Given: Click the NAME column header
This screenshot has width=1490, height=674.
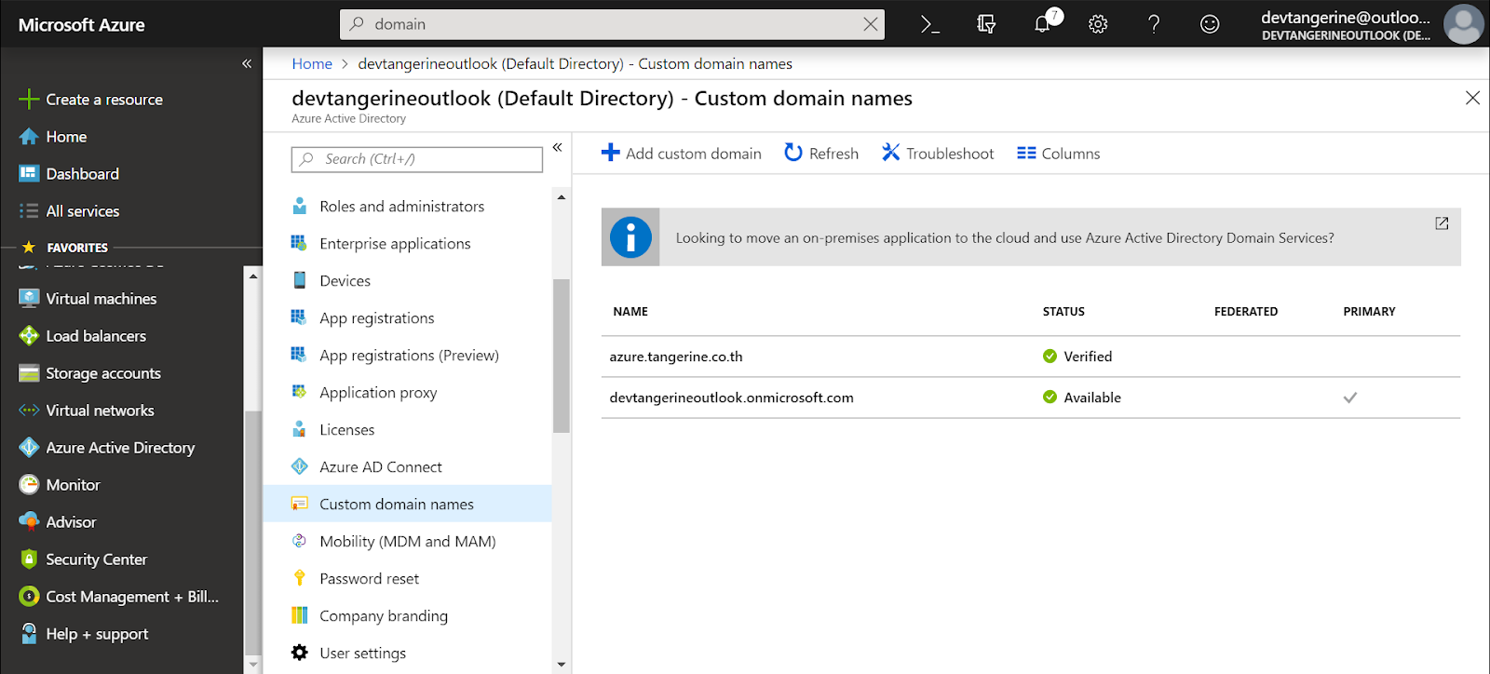Looking at the screenshot, I should (630, 312).
